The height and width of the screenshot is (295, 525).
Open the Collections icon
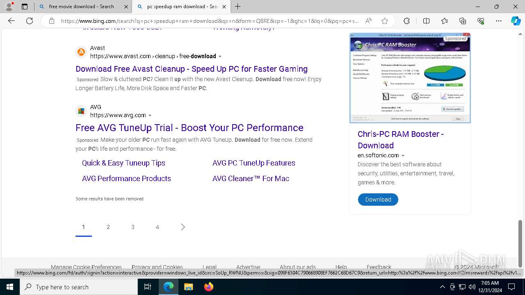pyautogui.click(x=463, y=21)
